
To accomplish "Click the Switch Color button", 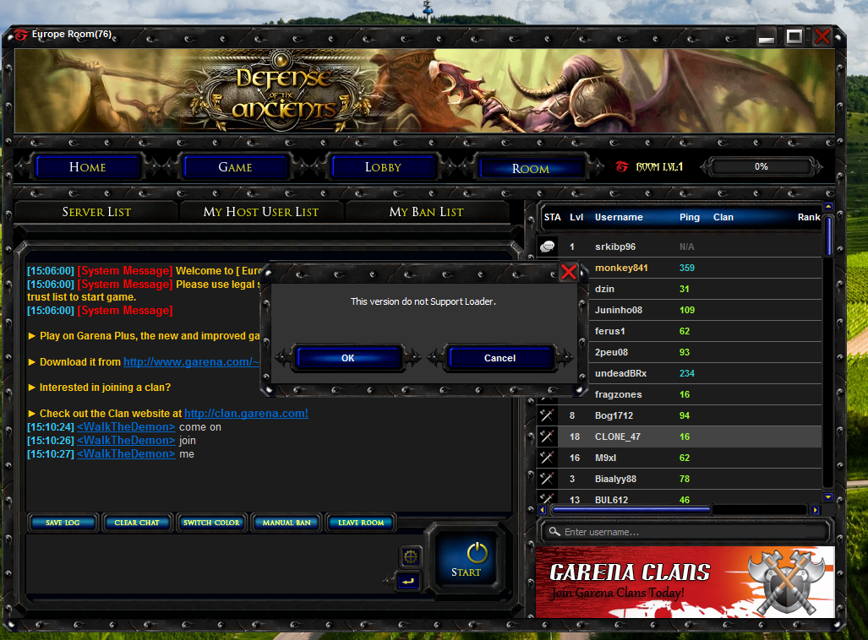I will [211, 522].
